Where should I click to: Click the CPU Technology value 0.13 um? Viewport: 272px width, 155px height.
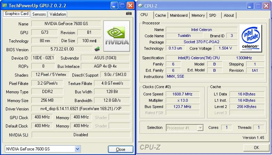tap(176, 48)
